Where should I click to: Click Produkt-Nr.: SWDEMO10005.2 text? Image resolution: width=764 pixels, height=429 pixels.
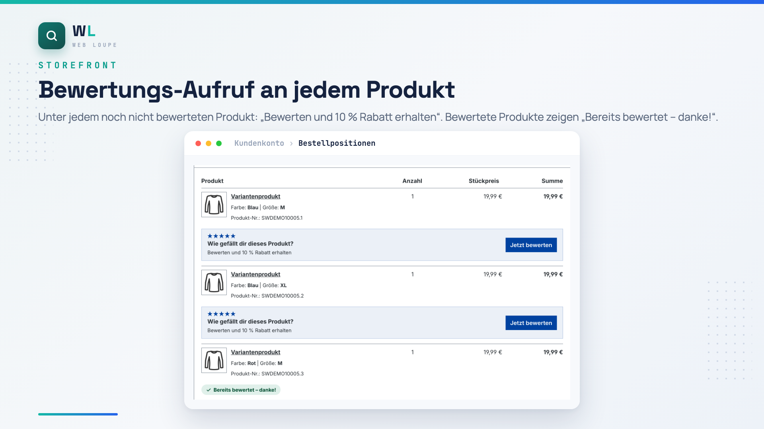267,296
